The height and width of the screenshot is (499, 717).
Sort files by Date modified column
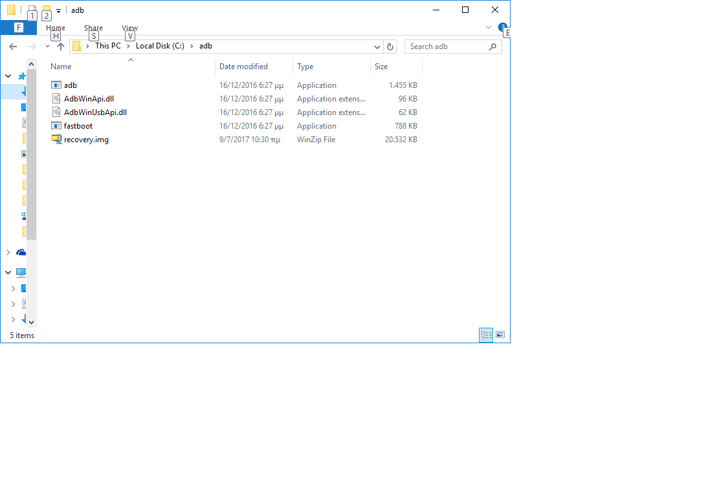243,67
